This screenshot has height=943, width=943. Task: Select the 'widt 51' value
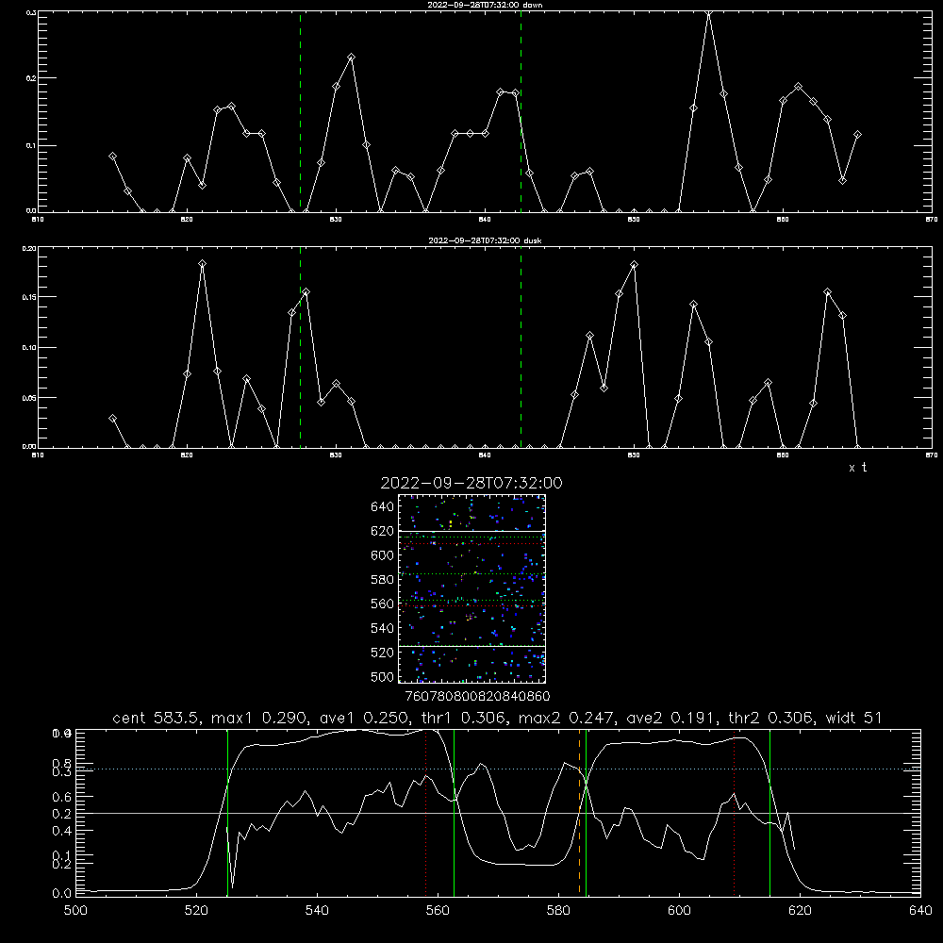pyautogui.click(x=854, y=718)
